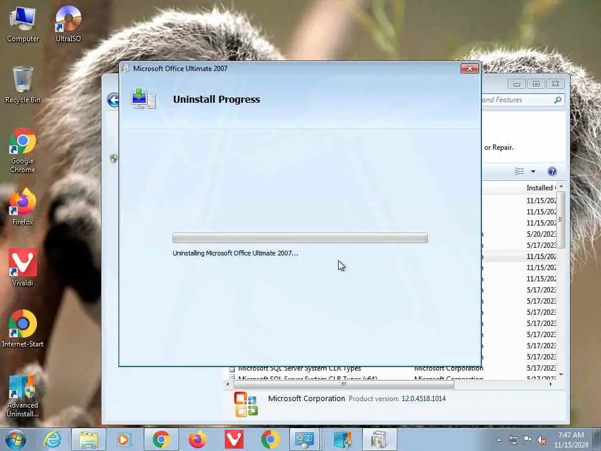Click the horizontal scrollbar thumb in programs list
601x451 pixels.
pos(343,384)
